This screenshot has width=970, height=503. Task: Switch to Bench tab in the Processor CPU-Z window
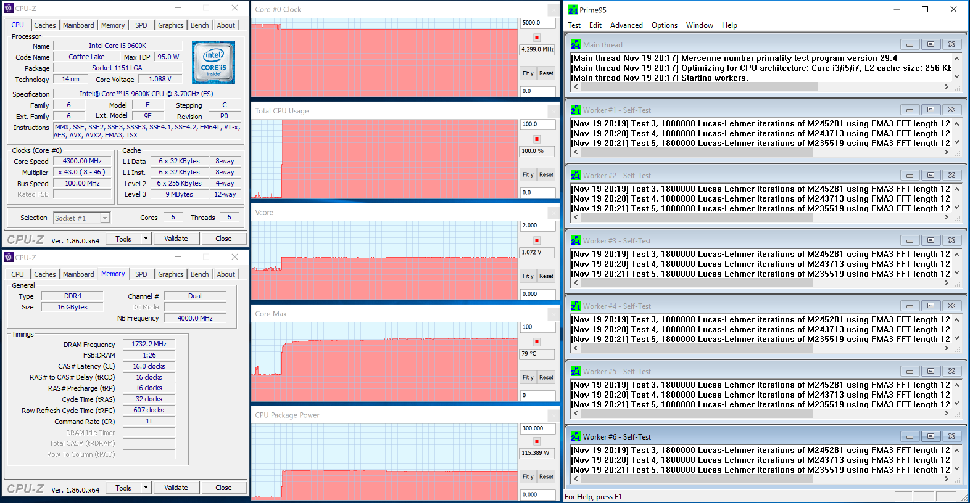199,25
